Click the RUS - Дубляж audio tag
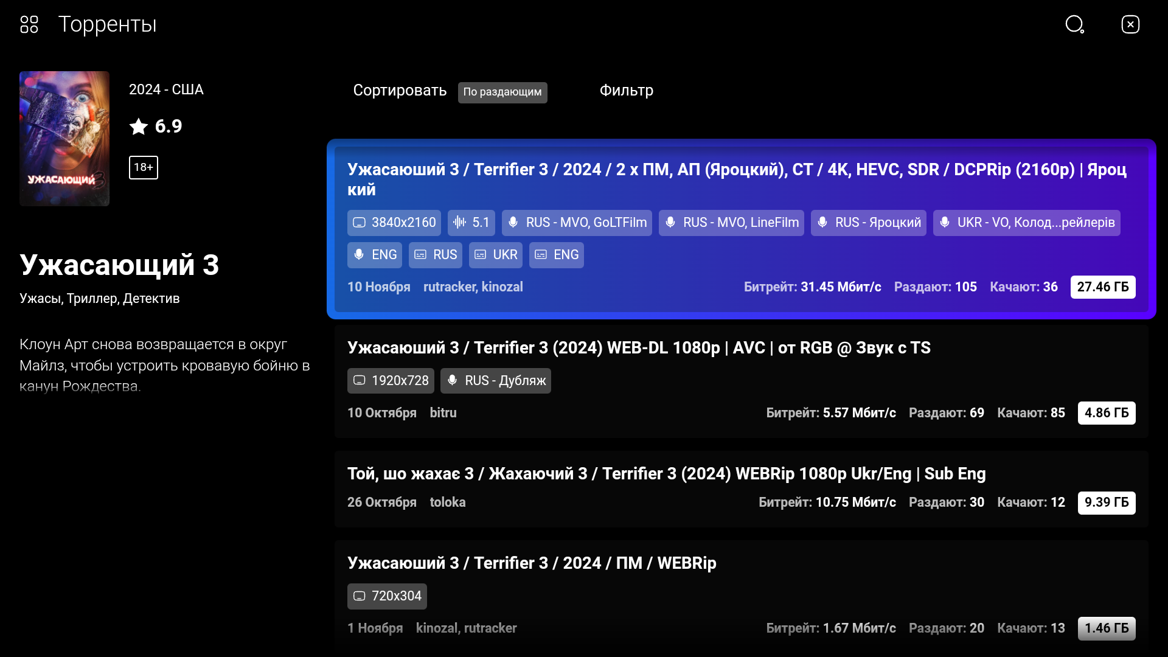 coord(496,381)
